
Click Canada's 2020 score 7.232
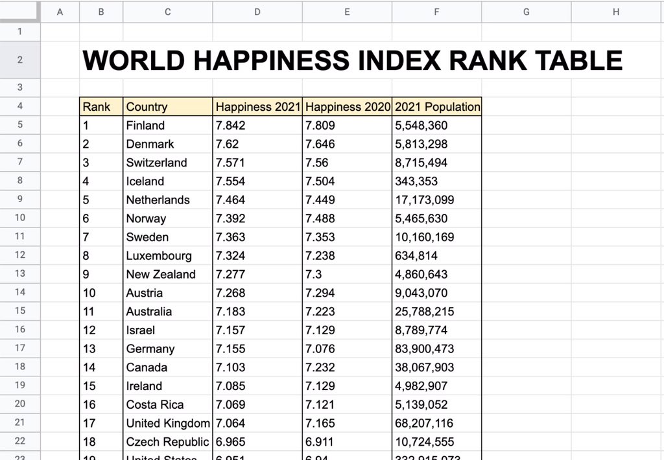pos(348,367)
